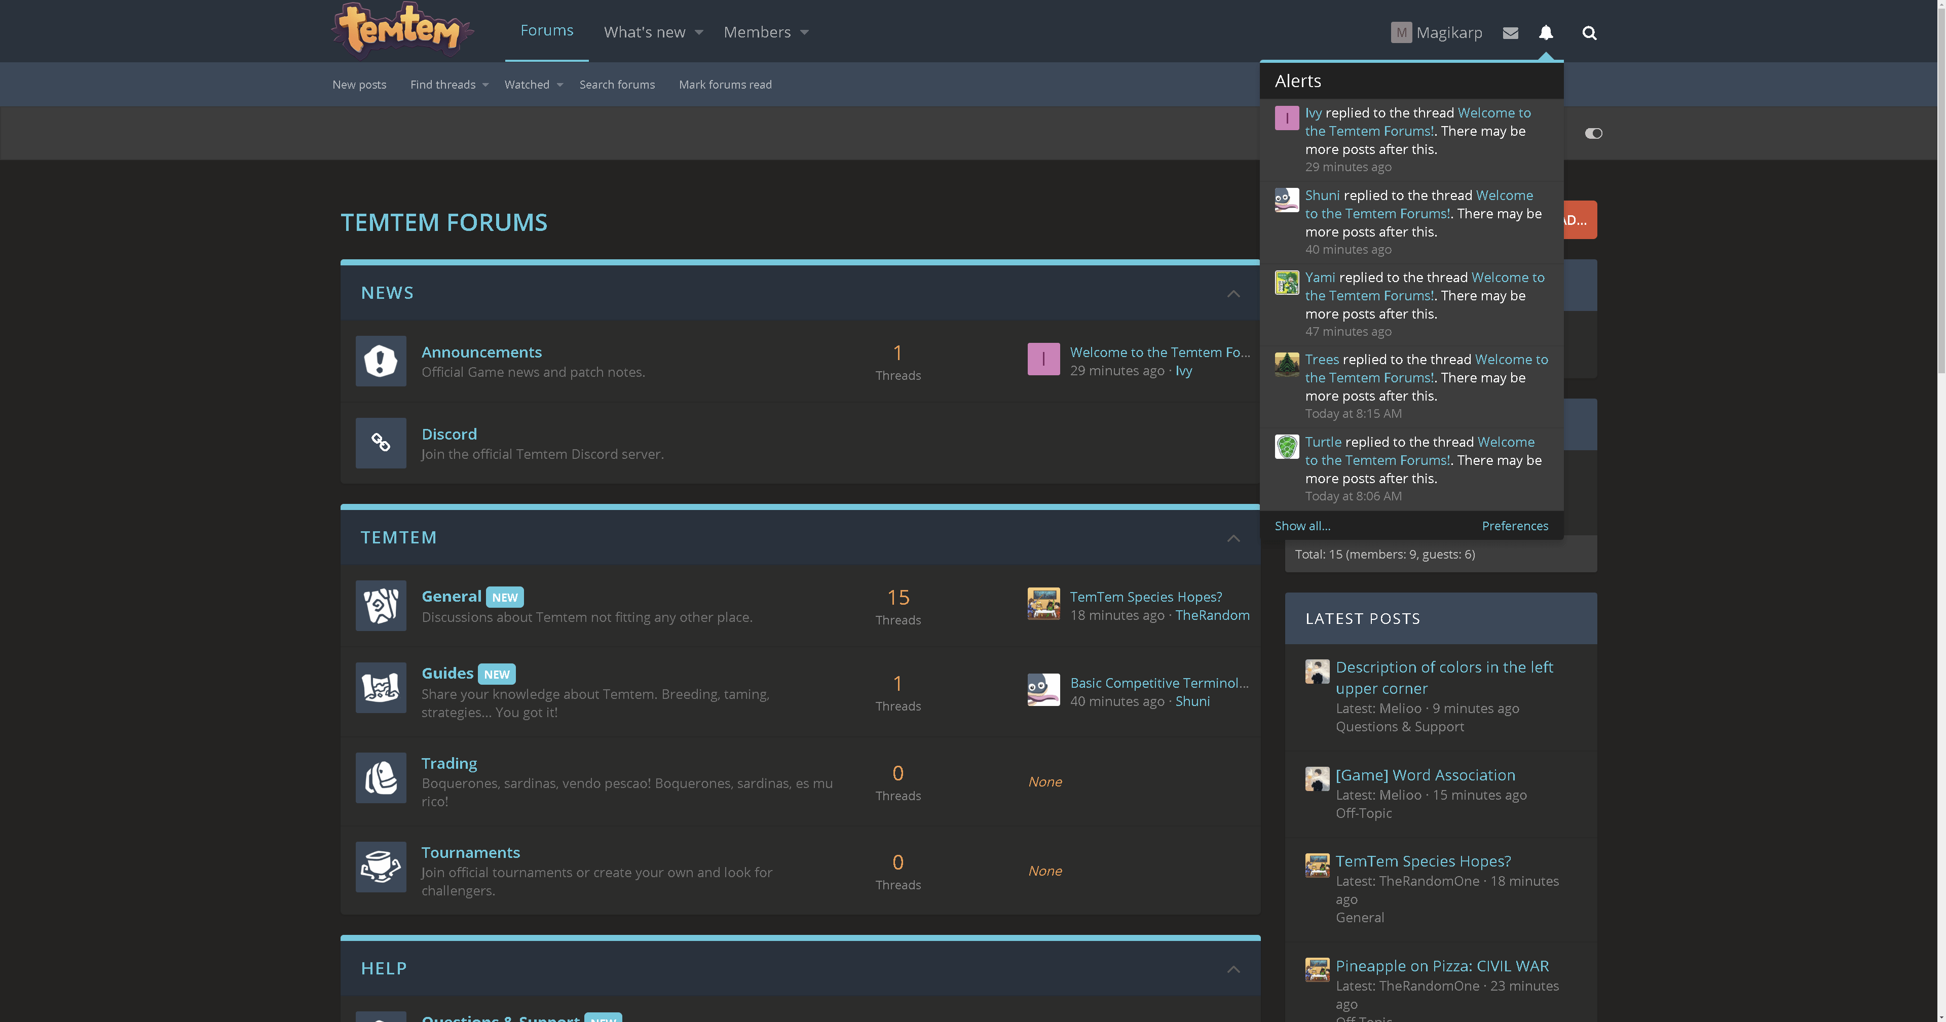The height and width of the screenshot is (1022, 1946).
Task: Toggle the switch below the alerts panel
Action: (1593, 134)
